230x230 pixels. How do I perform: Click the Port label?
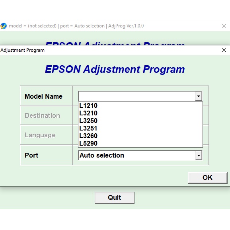[x=31, y=155]
